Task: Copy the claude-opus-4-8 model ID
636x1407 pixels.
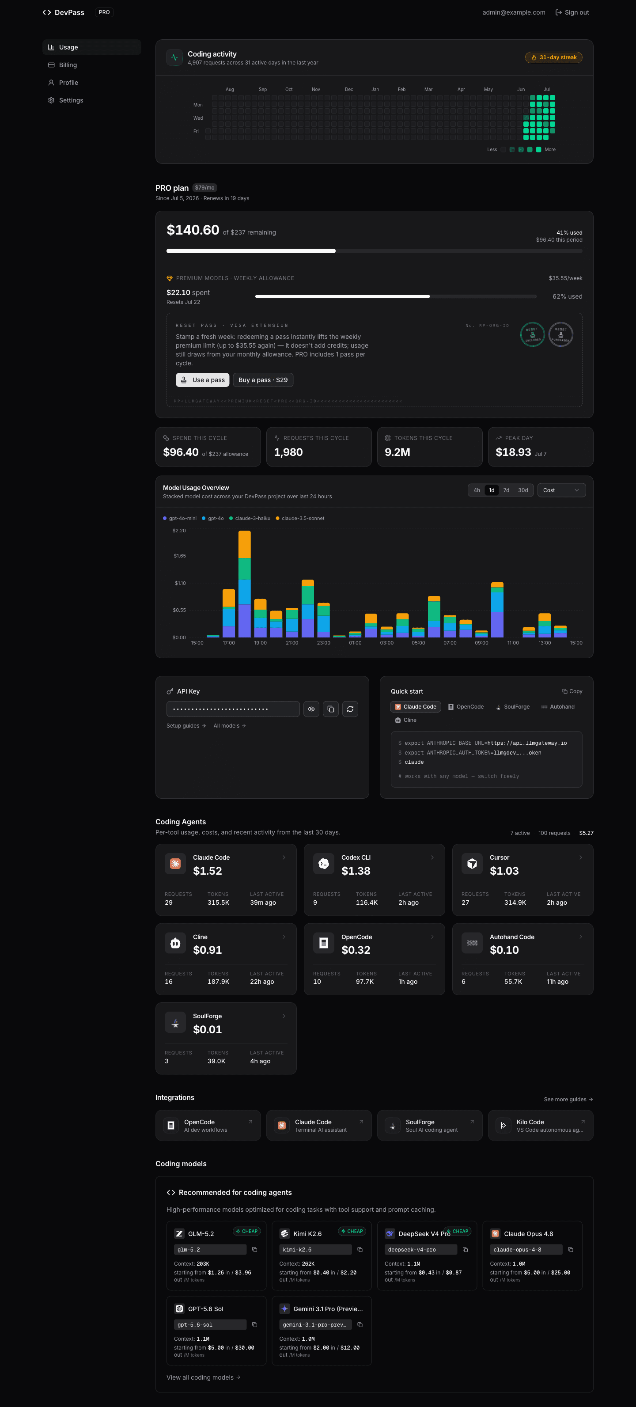Action: [571, 1250]
